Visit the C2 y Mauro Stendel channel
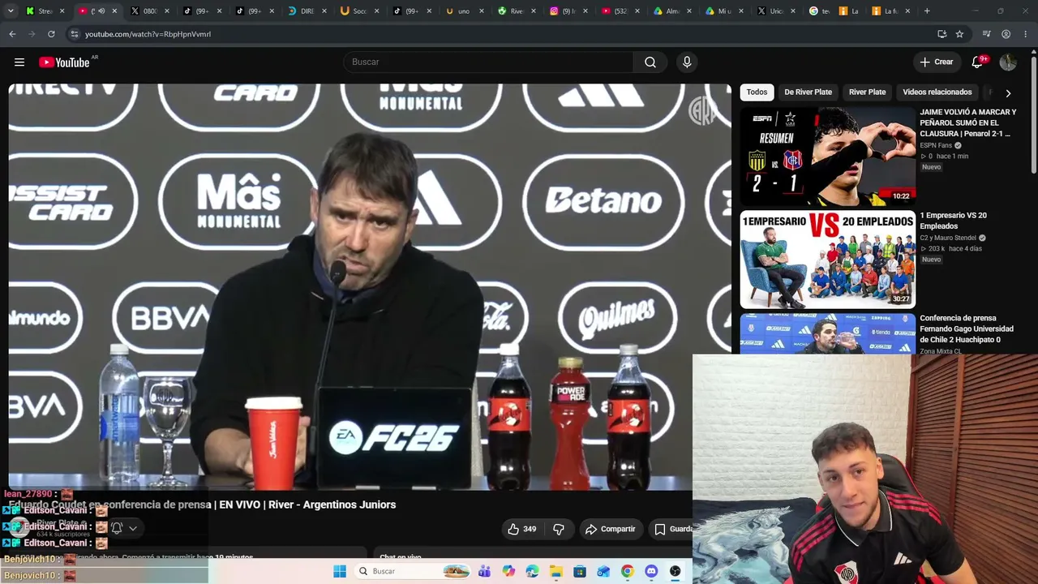Screen dimensions: 1038x584 pyautogui.click(x=948, y=238)
